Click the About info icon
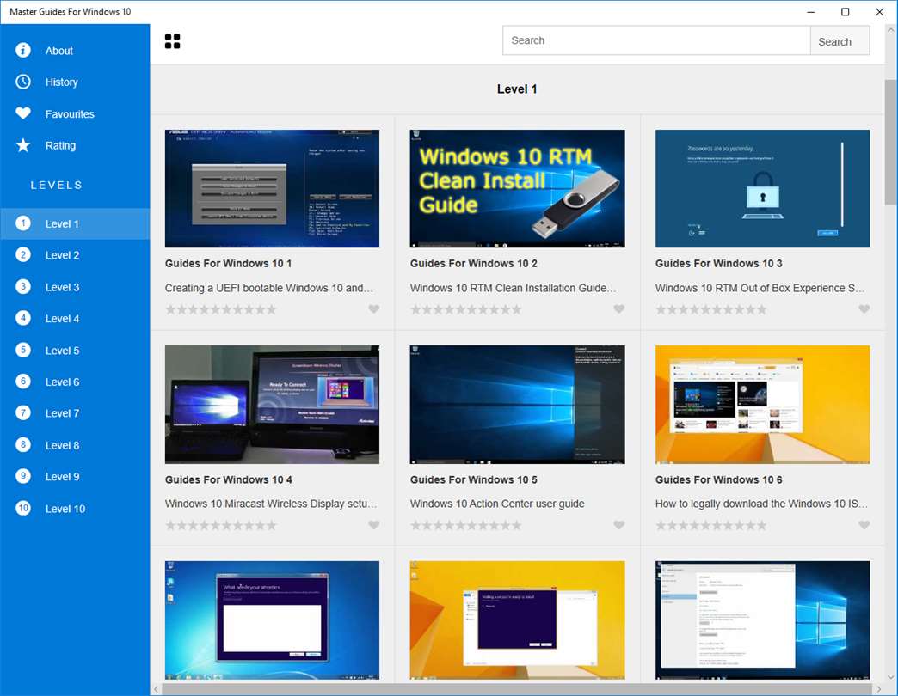This screenshot has height=696, width=898. [x=23, y=51]
